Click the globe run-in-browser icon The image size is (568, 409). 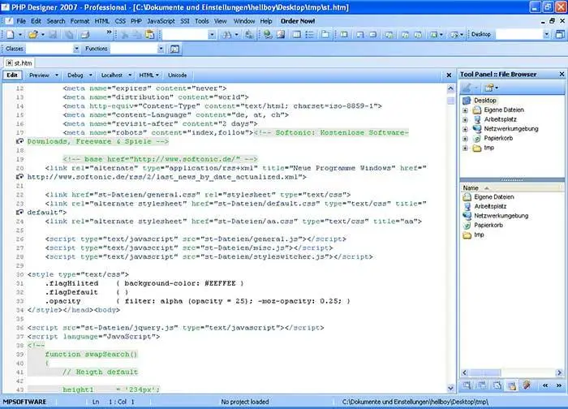pyautogui.click(x=268, y=35)
